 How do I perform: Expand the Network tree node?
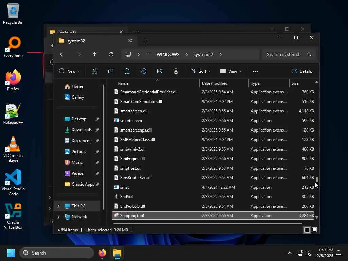tap(58, 217)
